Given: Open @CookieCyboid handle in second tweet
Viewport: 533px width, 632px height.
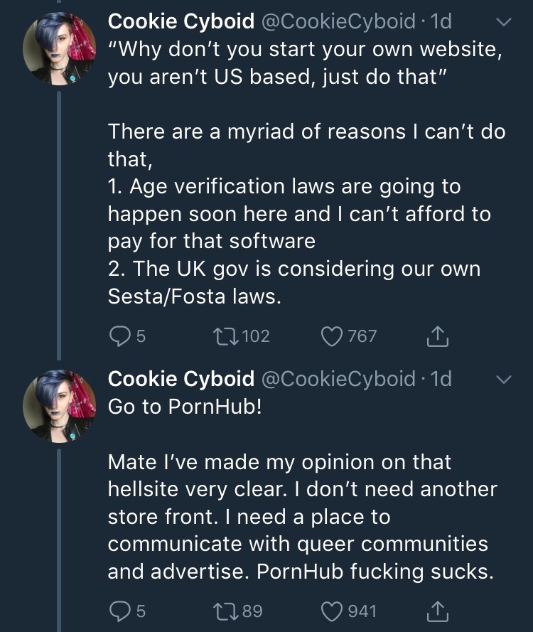Looking at the screenshot, I should (x=338, y=379).
